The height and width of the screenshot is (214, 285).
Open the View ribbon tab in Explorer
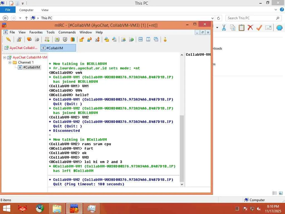tap(45, 10)
